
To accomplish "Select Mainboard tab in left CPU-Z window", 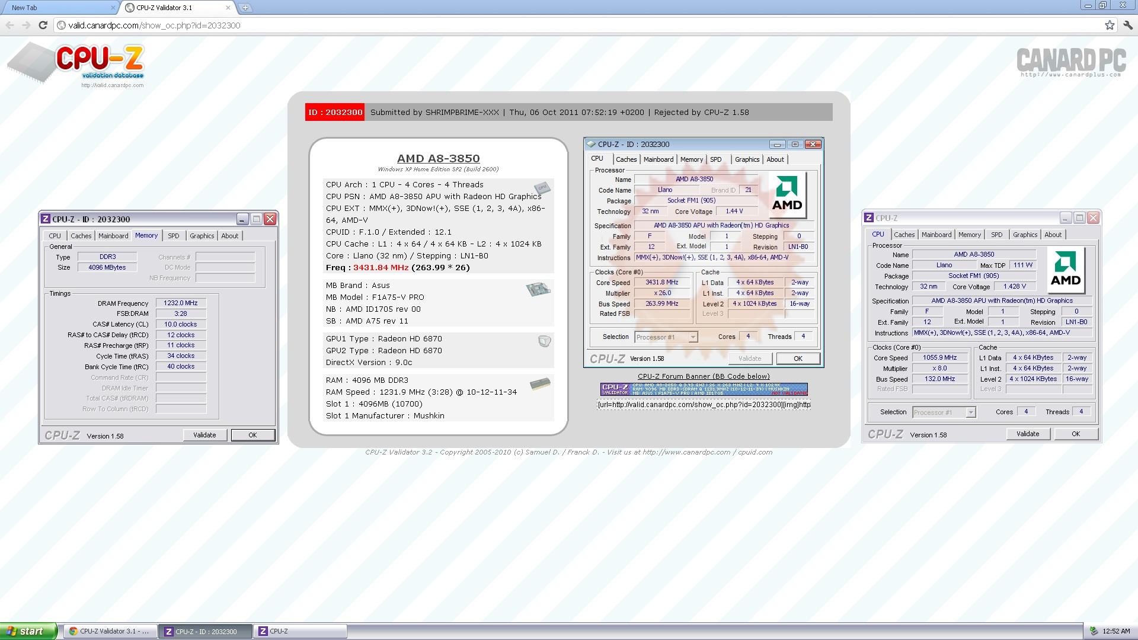I will click(113, 236).
